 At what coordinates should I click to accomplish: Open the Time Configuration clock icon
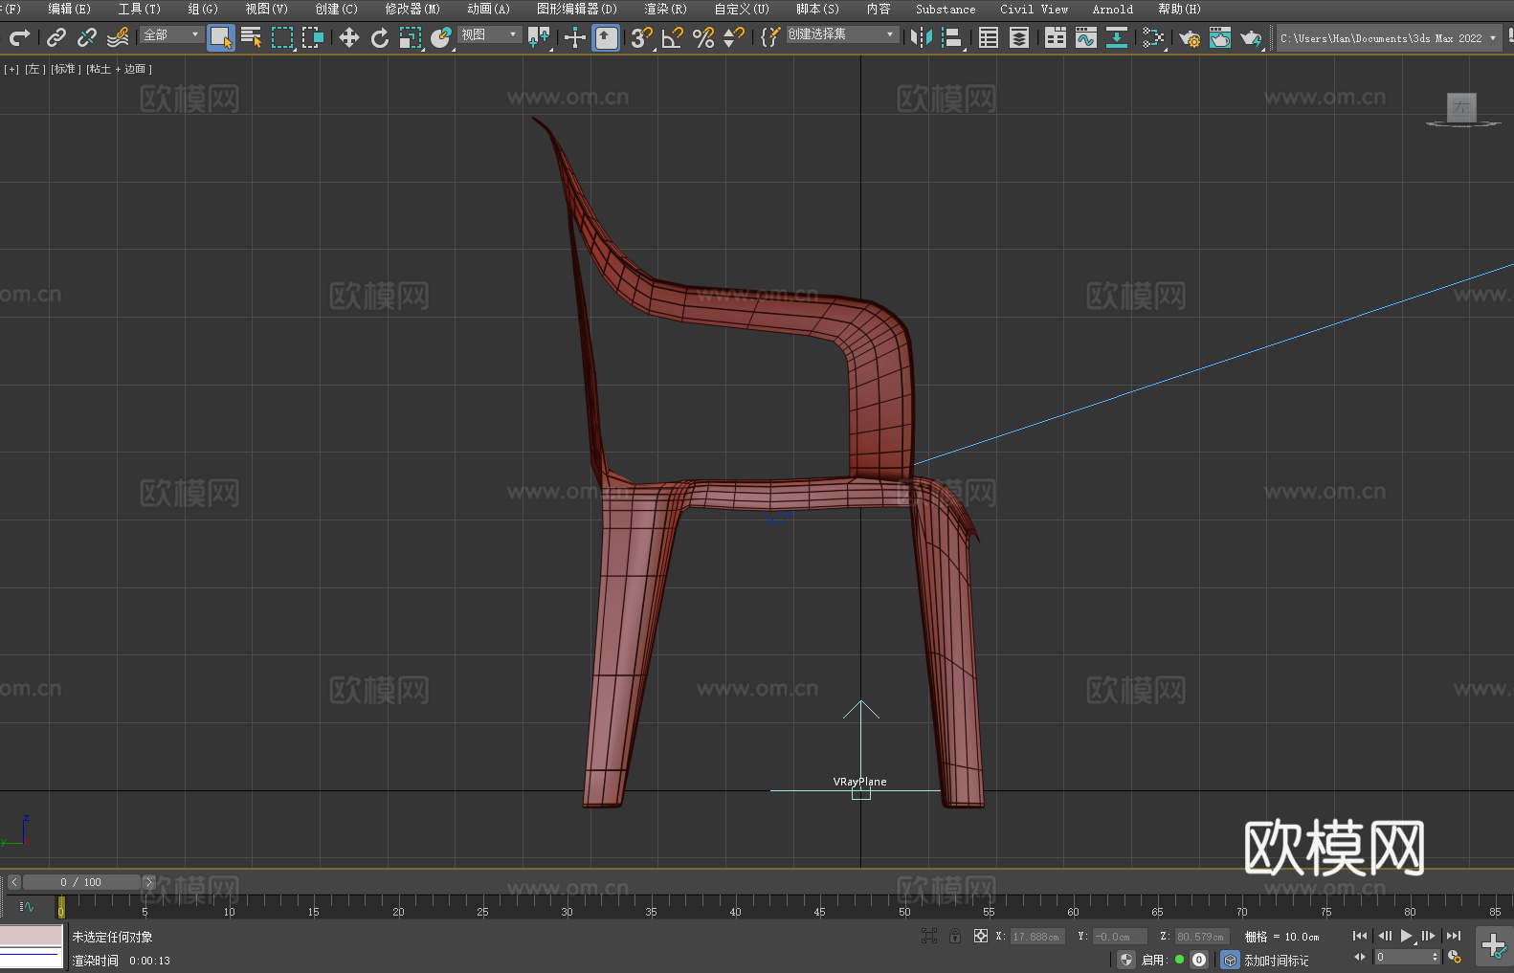[x=1455, y=957]
